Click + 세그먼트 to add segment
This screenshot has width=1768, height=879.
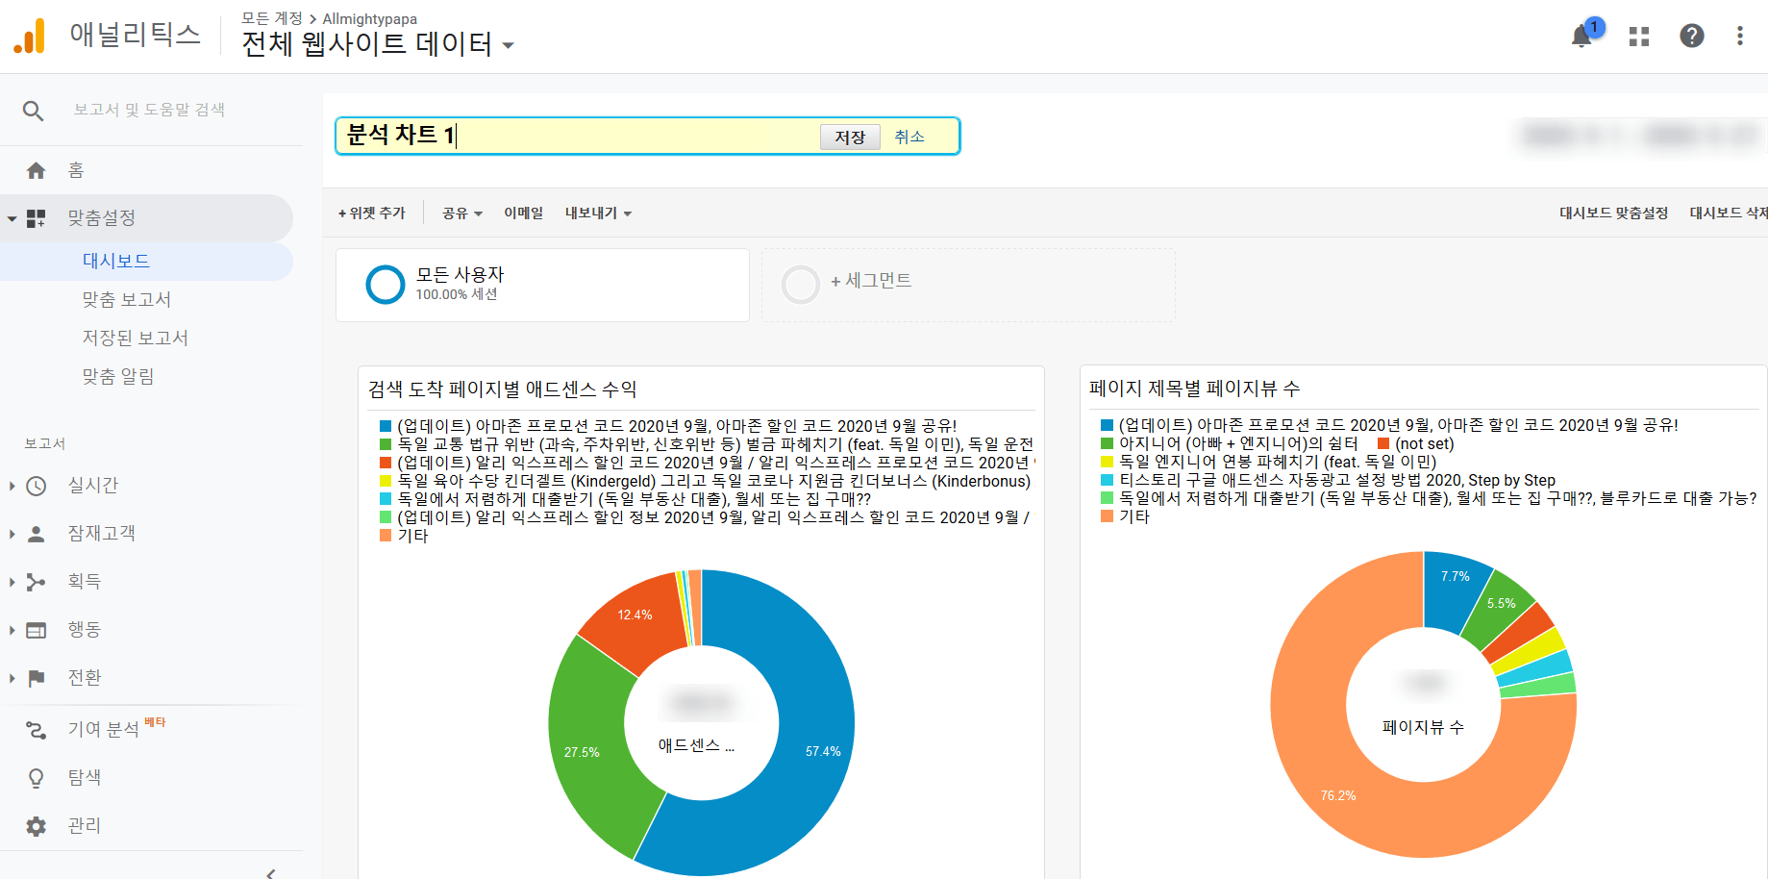[x=871, y=281]
